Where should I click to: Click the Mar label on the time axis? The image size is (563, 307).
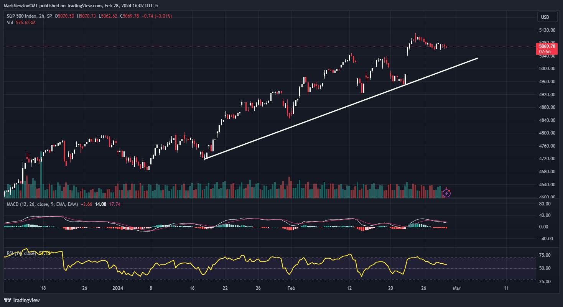point(456,288)
